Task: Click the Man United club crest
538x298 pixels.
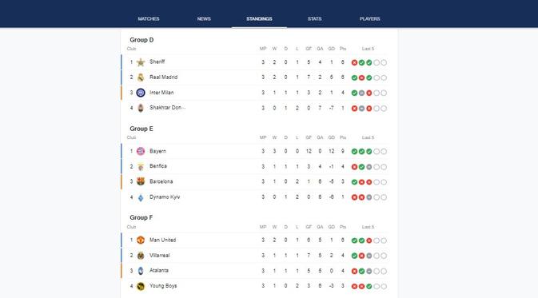Action: [x=141, y=240]
